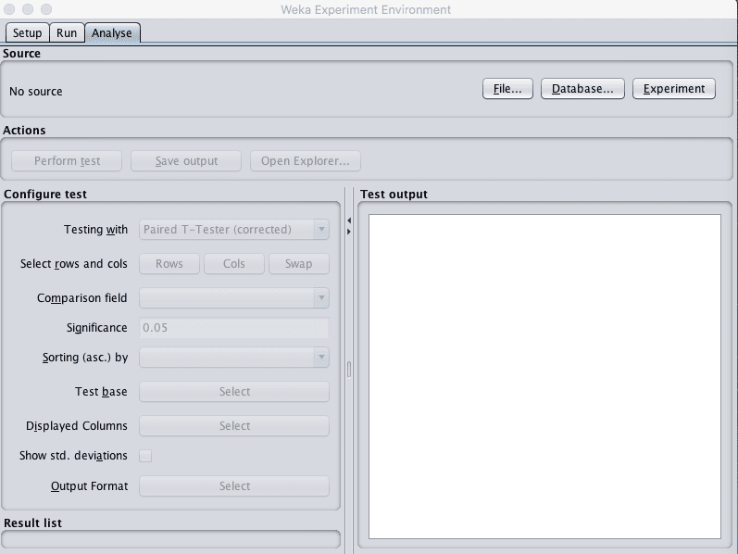
Task: Click the Swap rows and cols button
Action: click(x=299, y=264)
